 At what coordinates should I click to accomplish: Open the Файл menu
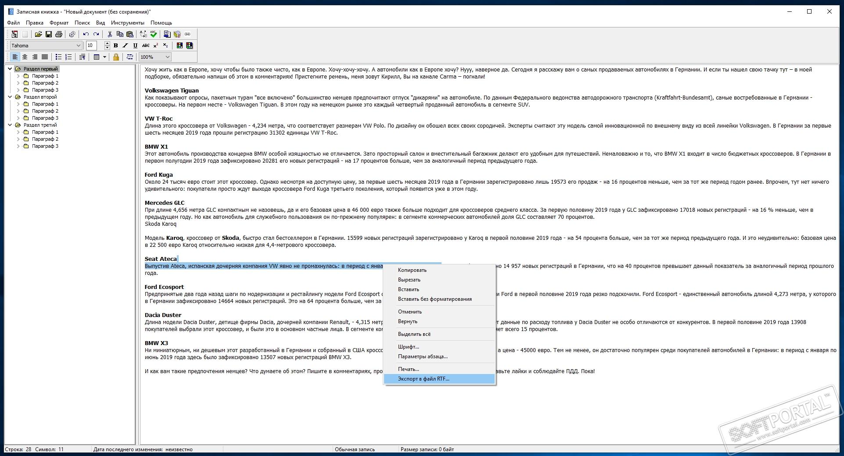point(13,23)
